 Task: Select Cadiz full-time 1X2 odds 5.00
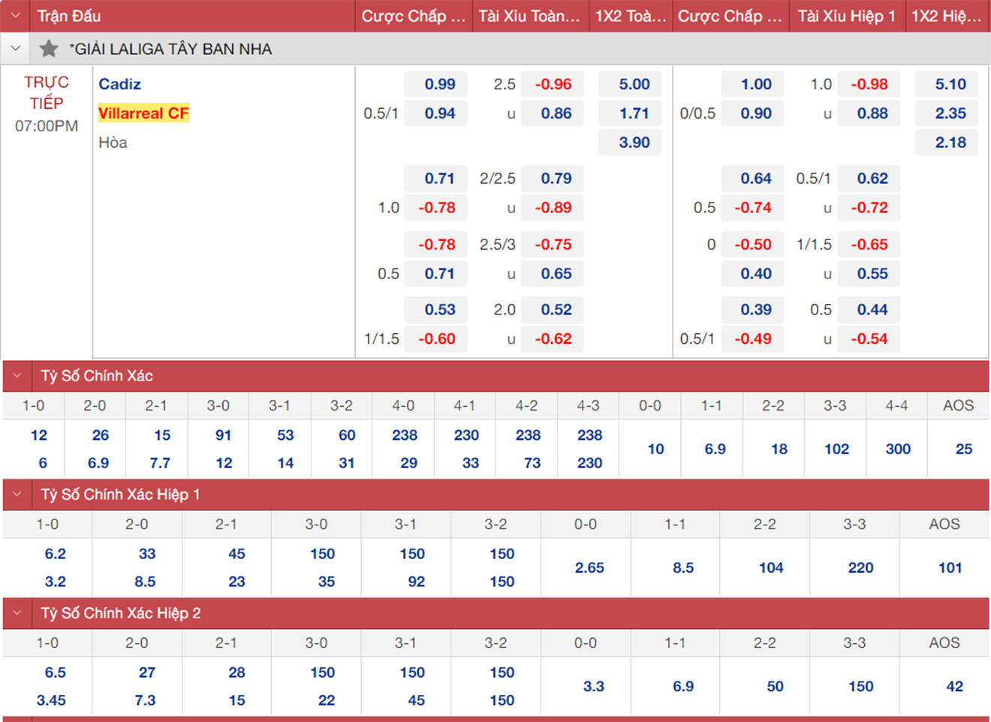633,84
